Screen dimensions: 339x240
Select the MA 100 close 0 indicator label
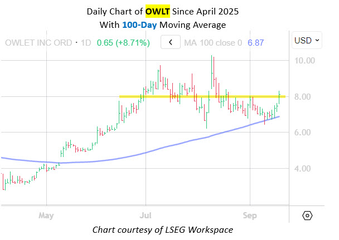(213, 43)
